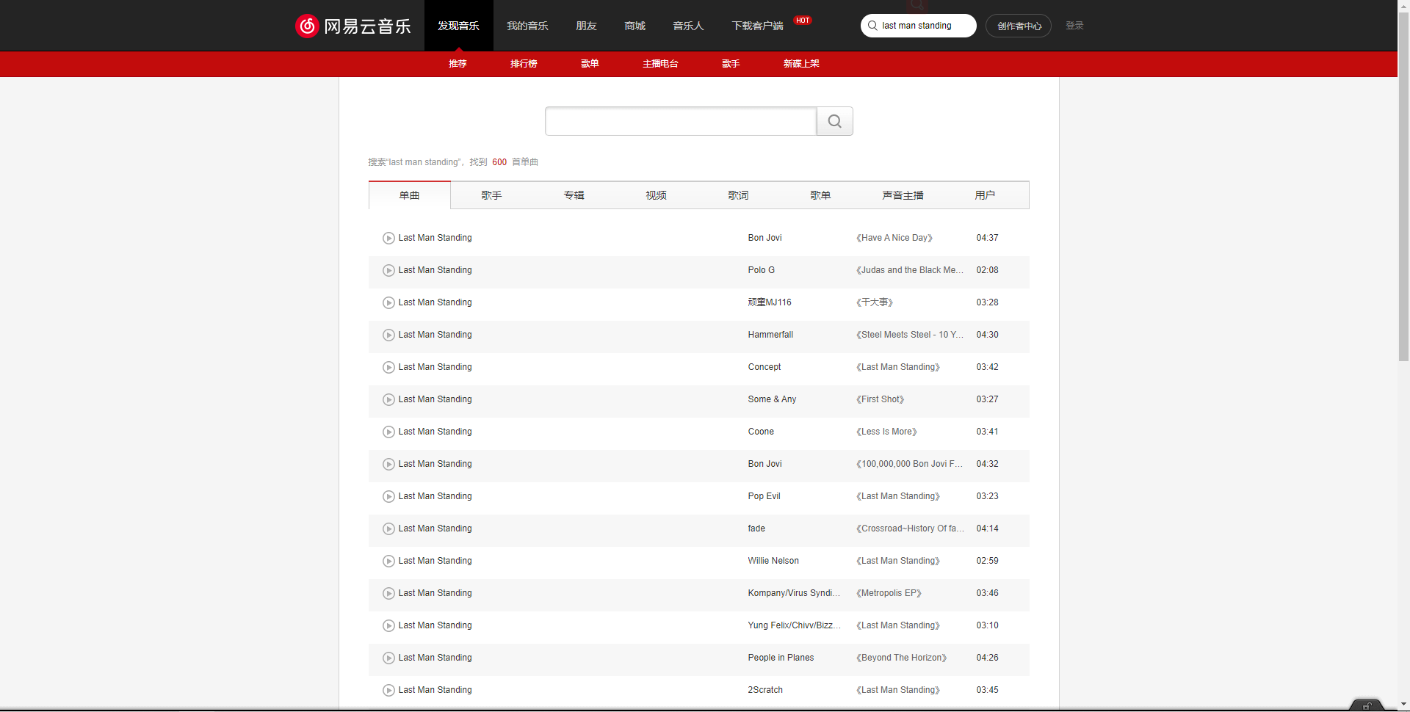Open the album 干大事
The height and width of the screenshot is (712, 1410).
click(875, 302)
